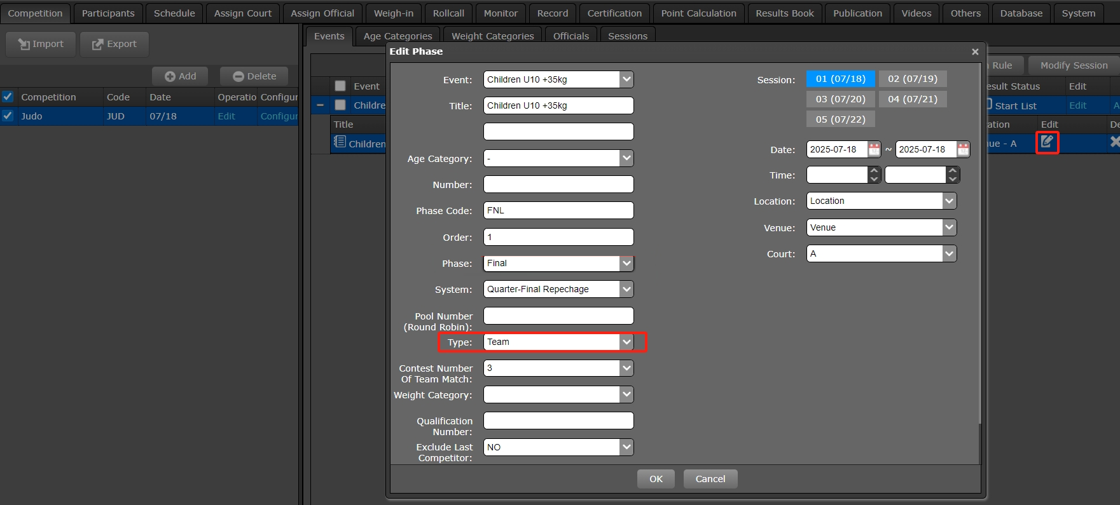This screenshot has width=1120, height=505.
Task: Toggle the select-all checkbox in Competition header
Action: (8, 97)
